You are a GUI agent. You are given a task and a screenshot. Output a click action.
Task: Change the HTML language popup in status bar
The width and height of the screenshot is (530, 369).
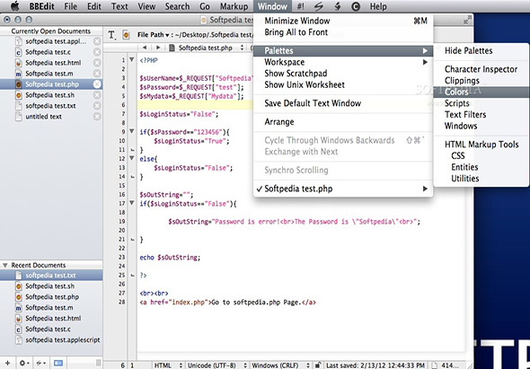tap(168, 365)
